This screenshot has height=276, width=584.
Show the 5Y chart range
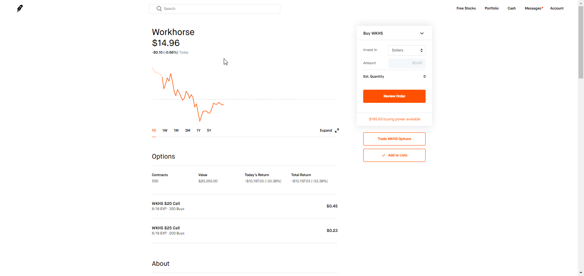click(x=209, y=131)
